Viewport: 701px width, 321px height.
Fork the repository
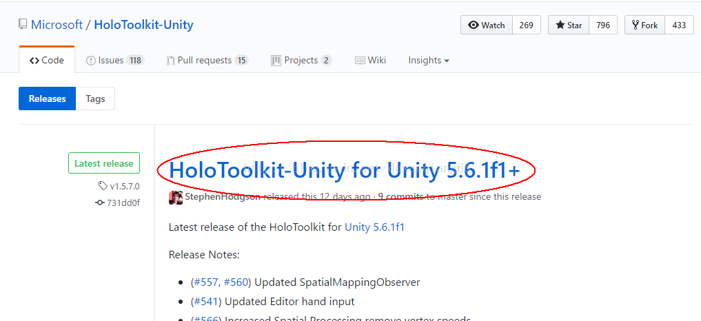644,25
